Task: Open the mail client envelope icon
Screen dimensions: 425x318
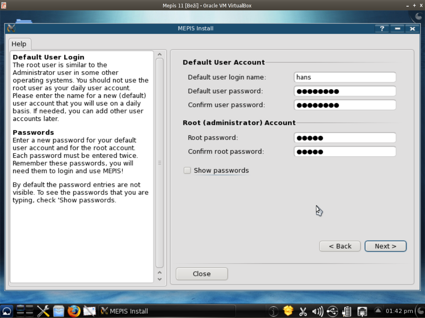Action: (x=89, y=311)
